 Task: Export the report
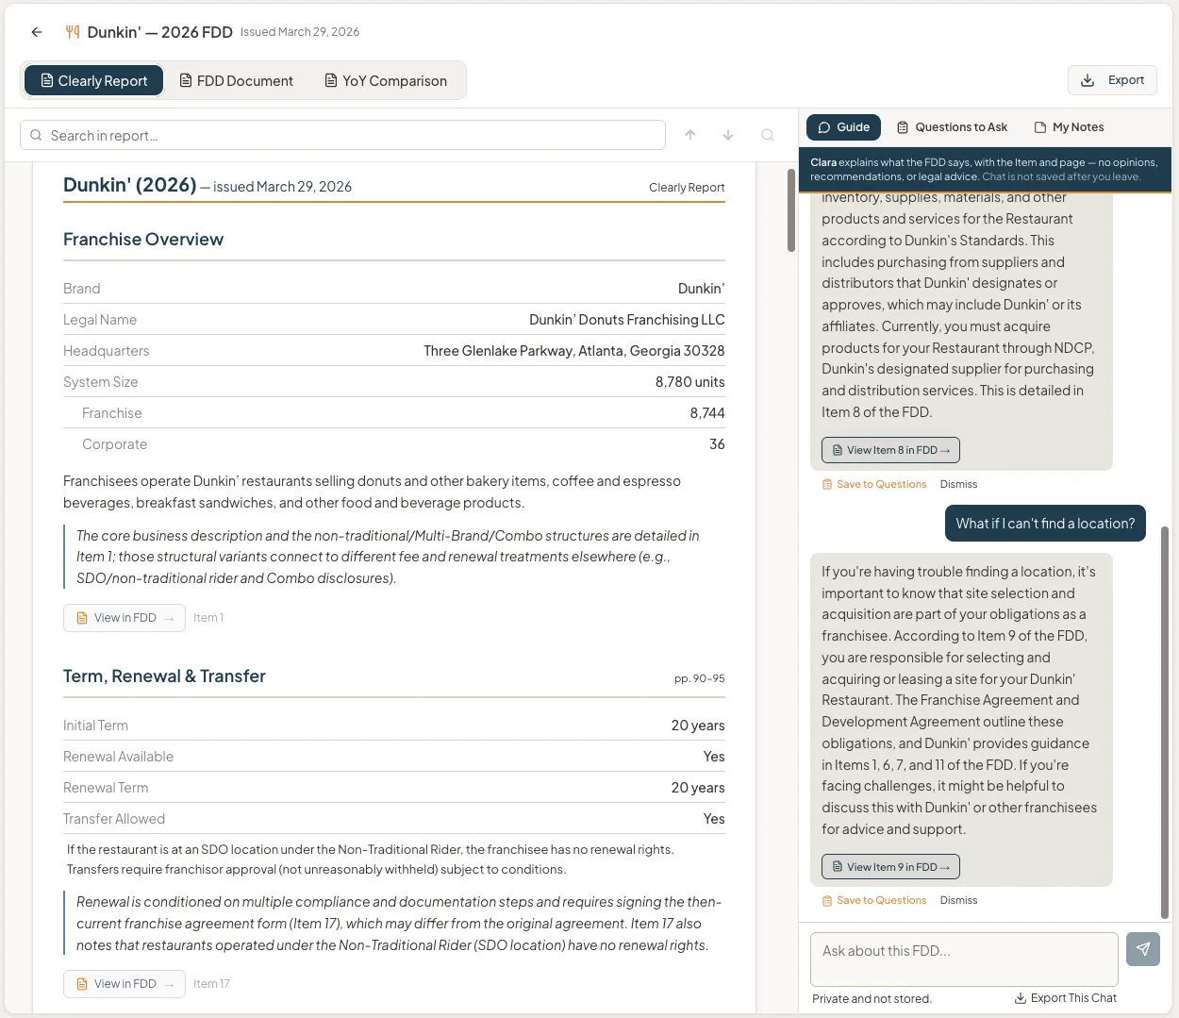point(1112,80)
